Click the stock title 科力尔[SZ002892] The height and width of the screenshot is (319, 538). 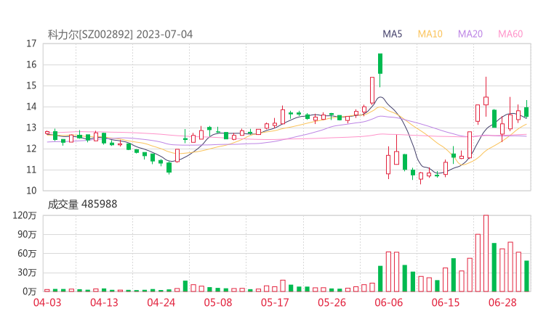(x=90, y=34)
